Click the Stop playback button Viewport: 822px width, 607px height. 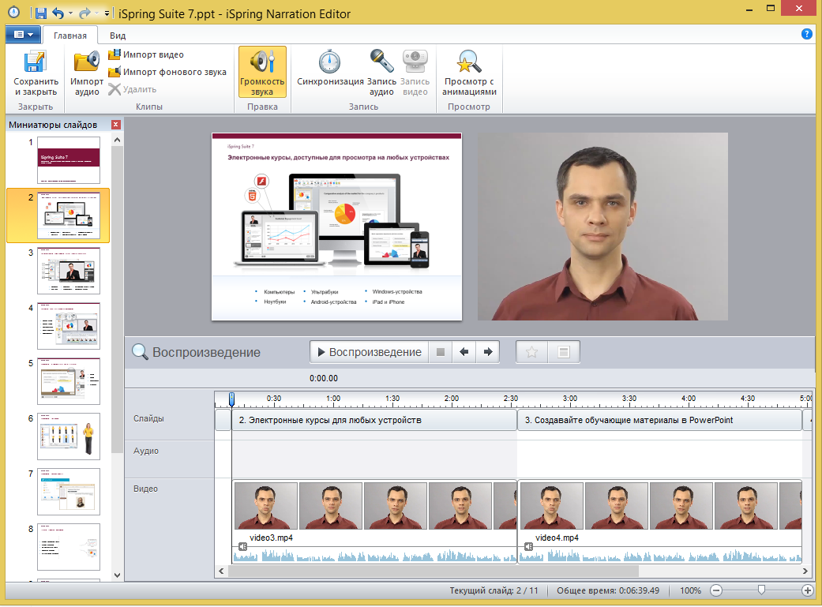pyautogui.click(x=441, y=352)
